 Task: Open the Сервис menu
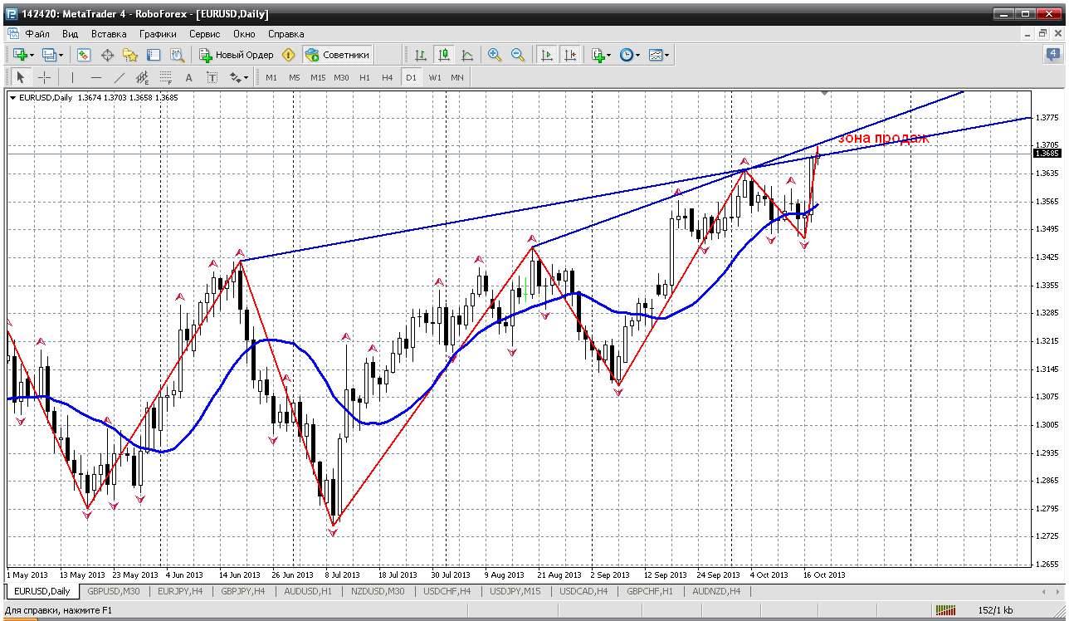tap(204, 34)
